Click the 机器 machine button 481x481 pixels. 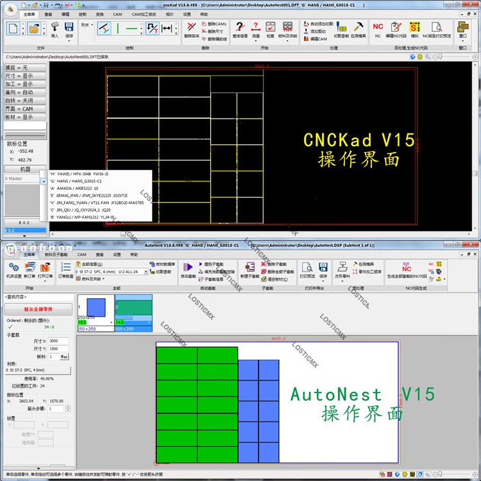coord(25,169)
